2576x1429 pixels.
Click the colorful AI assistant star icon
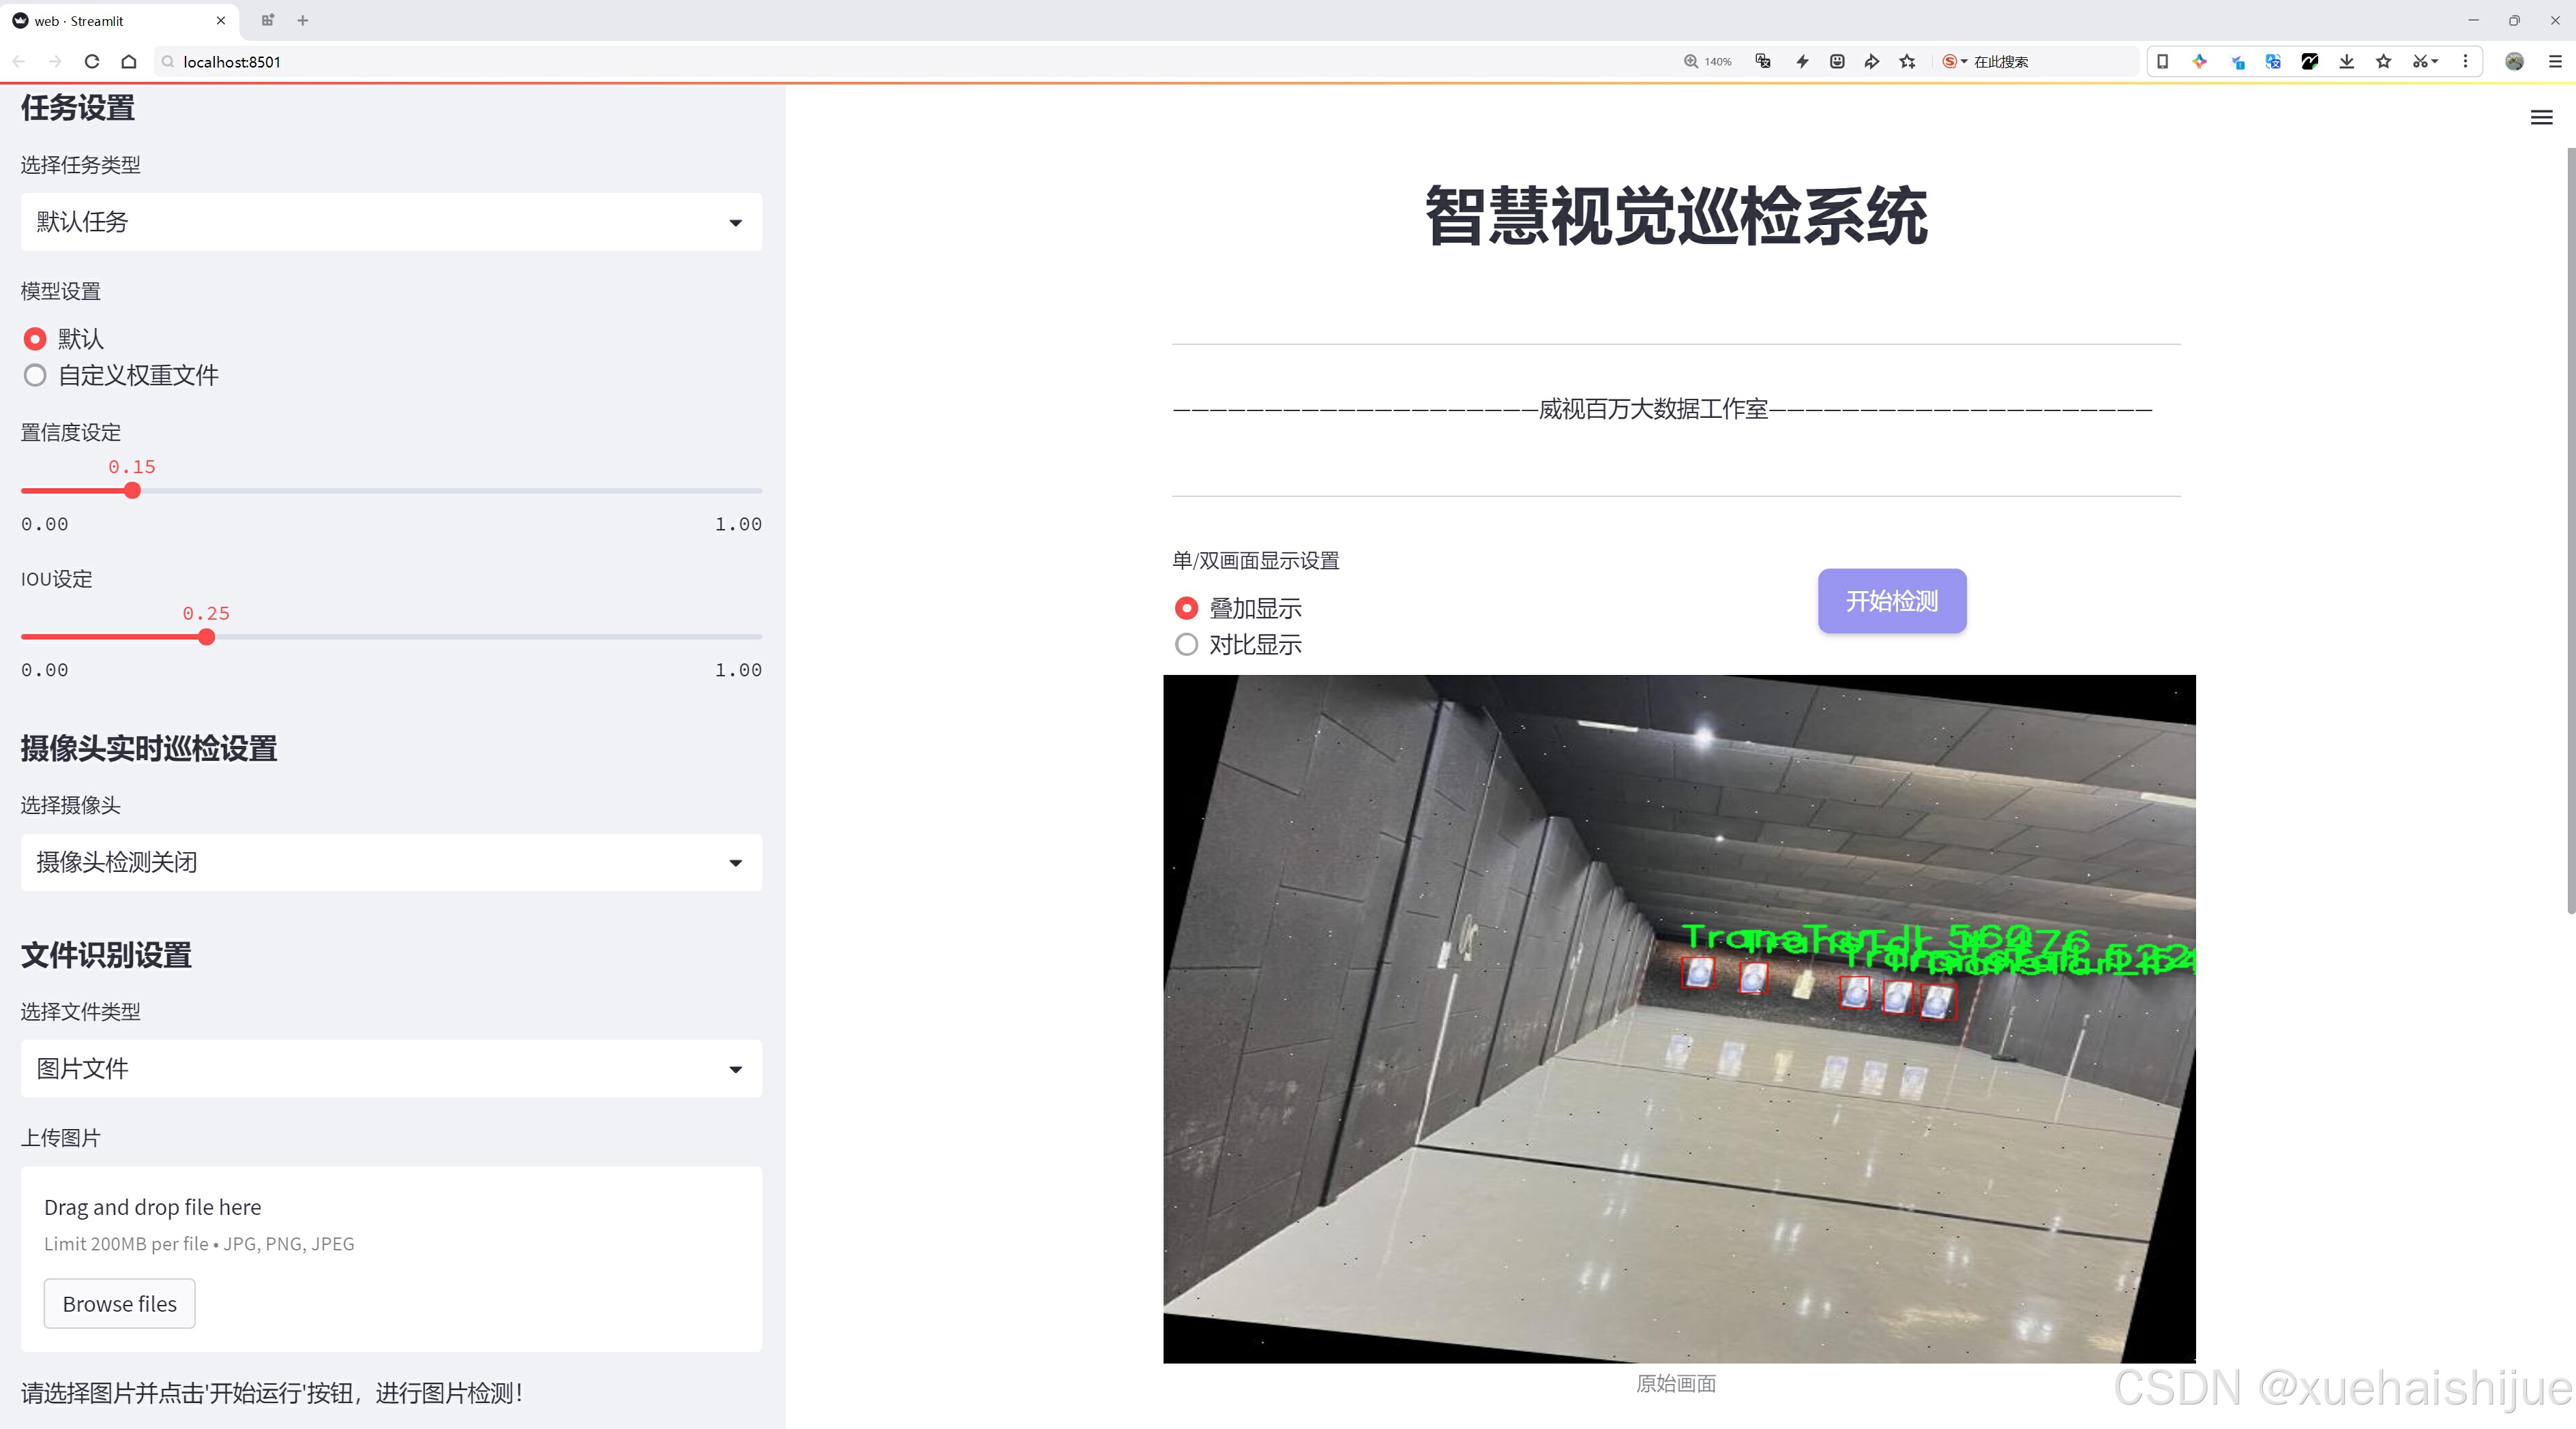(x=2199, y=61)
